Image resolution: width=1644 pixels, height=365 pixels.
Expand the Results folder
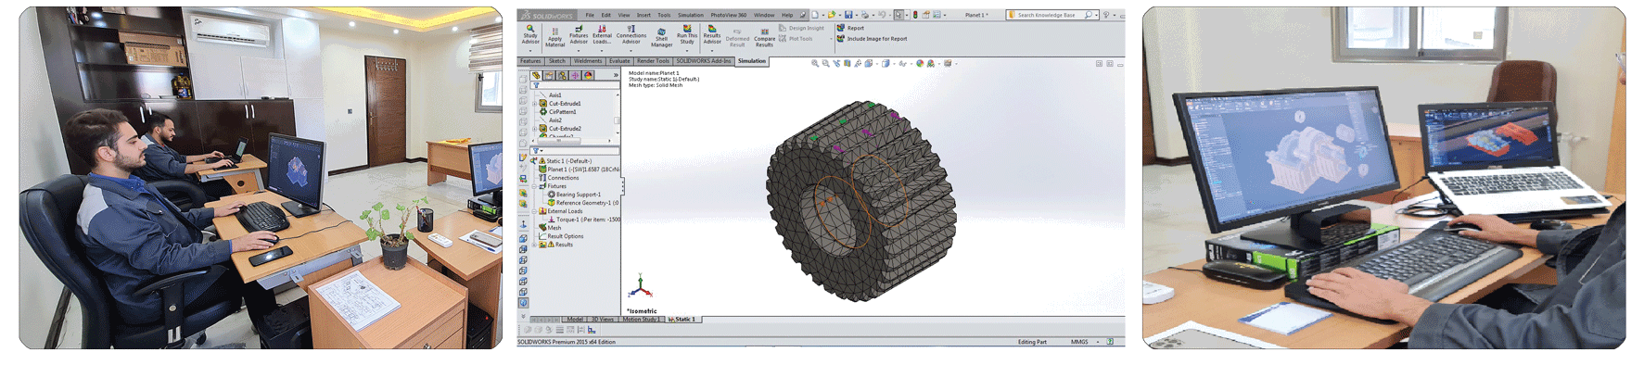pos(534,245)
